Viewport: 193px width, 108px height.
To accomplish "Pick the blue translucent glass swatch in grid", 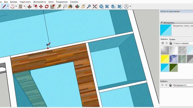I will pos(165,67).
